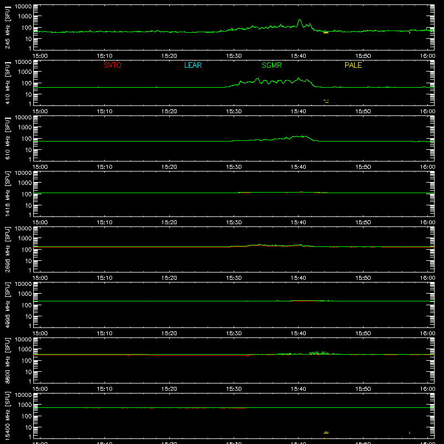Click yellow PALE data marks in 410 MHz plot

tap(326, 101)
